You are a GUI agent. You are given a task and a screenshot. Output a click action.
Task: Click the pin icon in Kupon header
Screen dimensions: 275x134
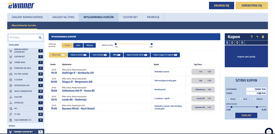tap(257, 37)
